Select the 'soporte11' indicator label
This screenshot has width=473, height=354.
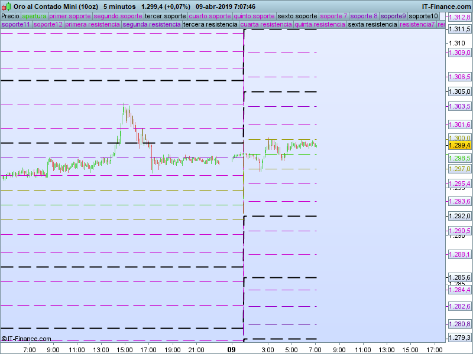[16, 25]
